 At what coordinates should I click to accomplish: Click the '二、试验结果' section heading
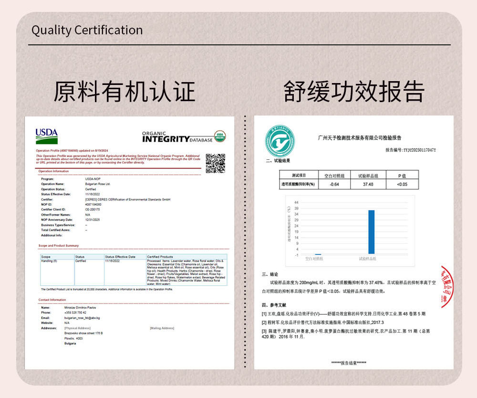click(x=278, y=161)
